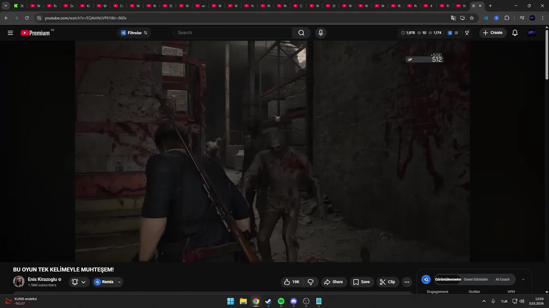
Task: Click the YouTube search field
Action: (233, 33)
